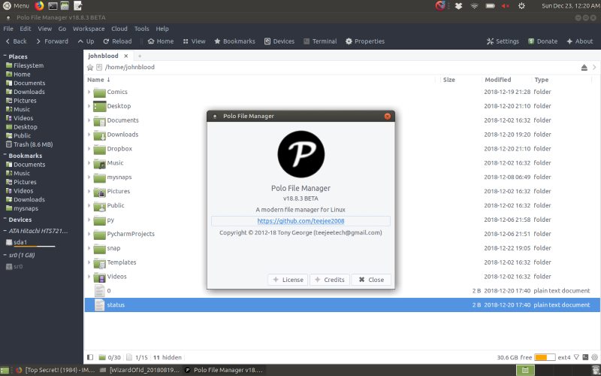
Task: Reload the current folder
Action: pos(117,41)
